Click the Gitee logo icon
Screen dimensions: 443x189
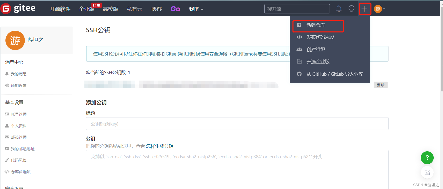click(6, 9)
